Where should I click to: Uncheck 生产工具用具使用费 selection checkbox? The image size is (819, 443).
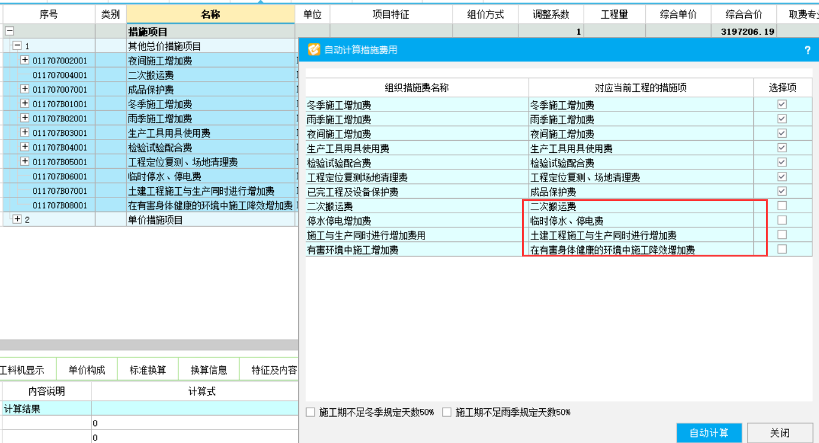(x=782, y=147)
